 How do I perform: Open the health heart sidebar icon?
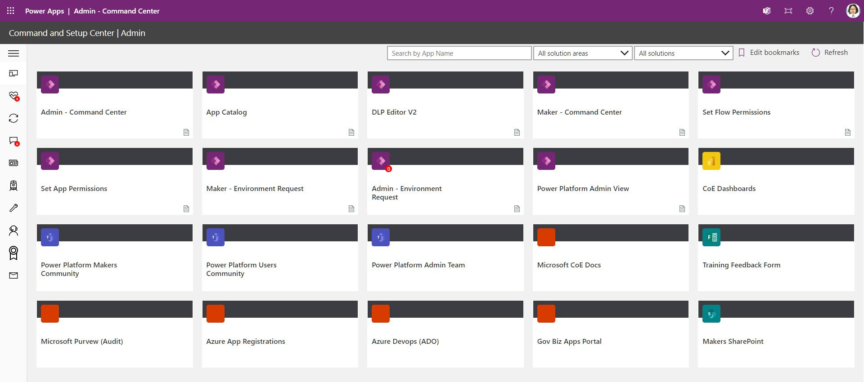tap(13, 96)
